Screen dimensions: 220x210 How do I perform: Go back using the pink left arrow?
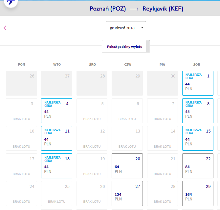pos(5,28)
